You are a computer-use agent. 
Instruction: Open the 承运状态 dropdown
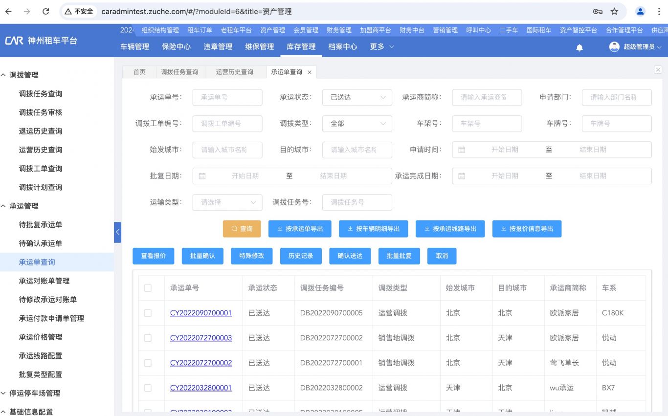point(357,97)
